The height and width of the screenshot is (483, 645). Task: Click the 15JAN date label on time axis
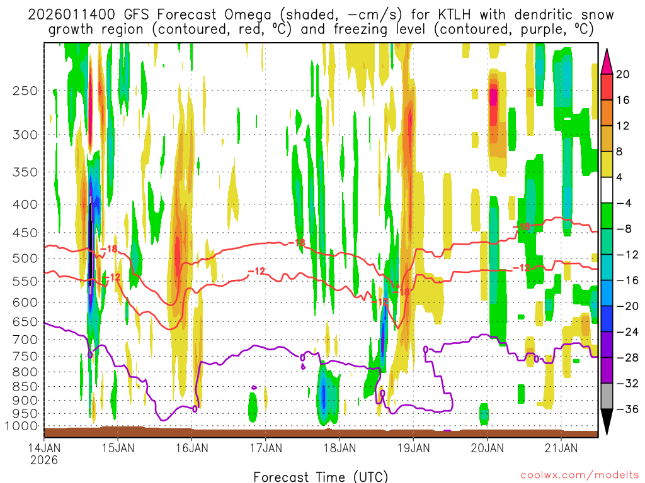click(118, 448)
